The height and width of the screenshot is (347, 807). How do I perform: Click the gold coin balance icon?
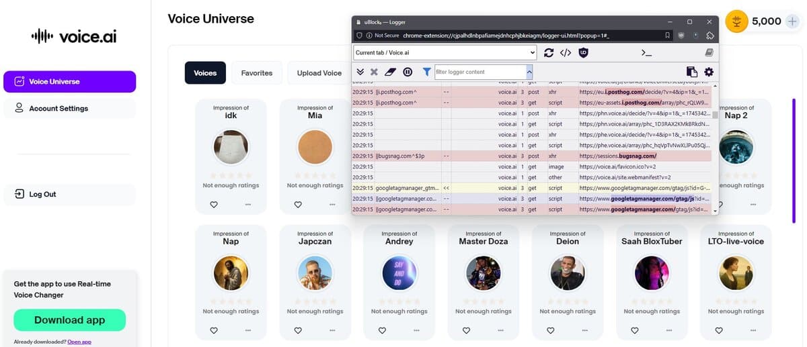click(738, 21)
